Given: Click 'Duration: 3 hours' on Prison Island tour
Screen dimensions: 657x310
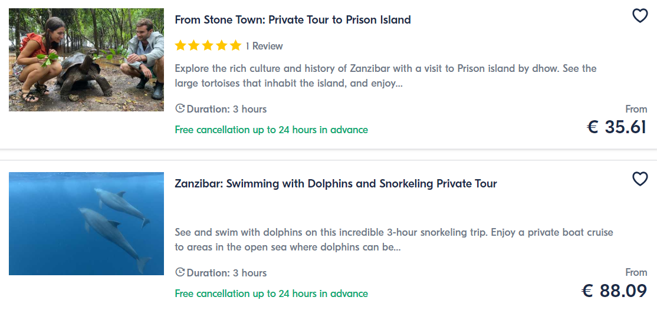Looking at the screenshot, I should pyautogui.click(x=226, y=109).
